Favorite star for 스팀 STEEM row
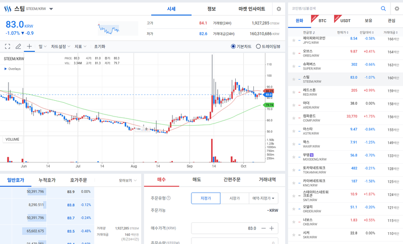The width and height of the screenshot is (403, 244). 294,79
